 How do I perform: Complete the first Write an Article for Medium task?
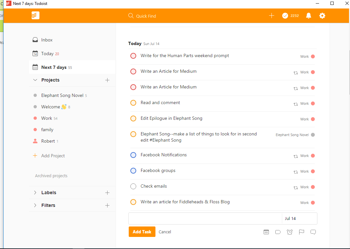[133, 71]
